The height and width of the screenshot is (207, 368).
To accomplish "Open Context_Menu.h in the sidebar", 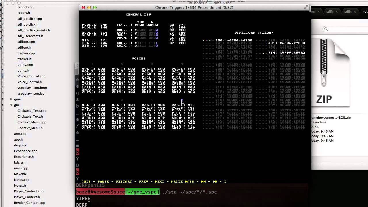I will 30,128.
